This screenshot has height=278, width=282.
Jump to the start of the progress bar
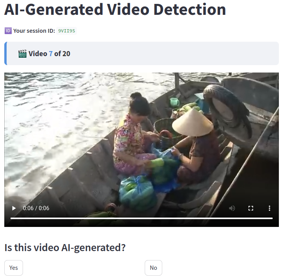[x=11, y=218]
